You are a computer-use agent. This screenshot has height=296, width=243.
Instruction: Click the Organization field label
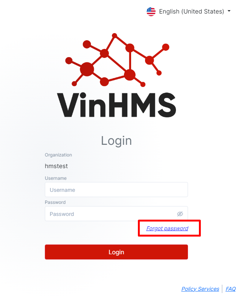point(58,155)
